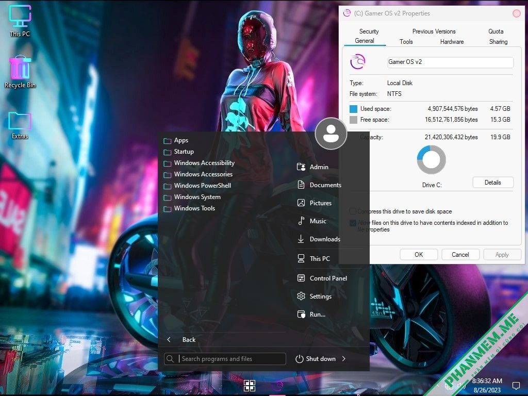Viewport: 528px width, 396px height.
Task: Click the blue Used space color swatch
Action: [353, 109]
